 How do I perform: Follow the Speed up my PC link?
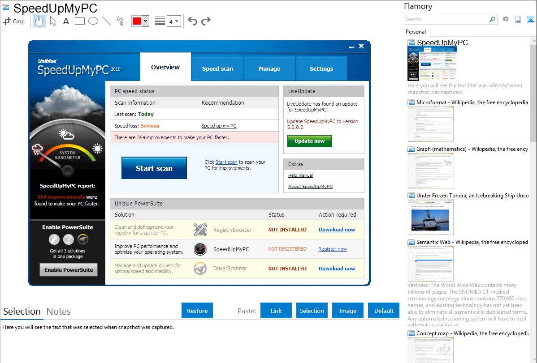click(219, 126)
